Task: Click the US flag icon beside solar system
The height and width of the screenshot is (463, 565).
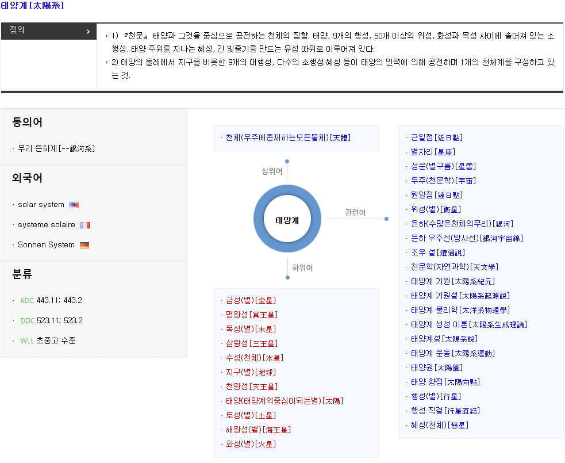Action: (74, 205)
